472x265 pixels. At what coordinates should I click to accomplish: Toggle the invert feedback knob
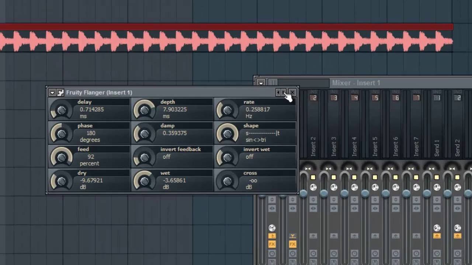[144, 157]
